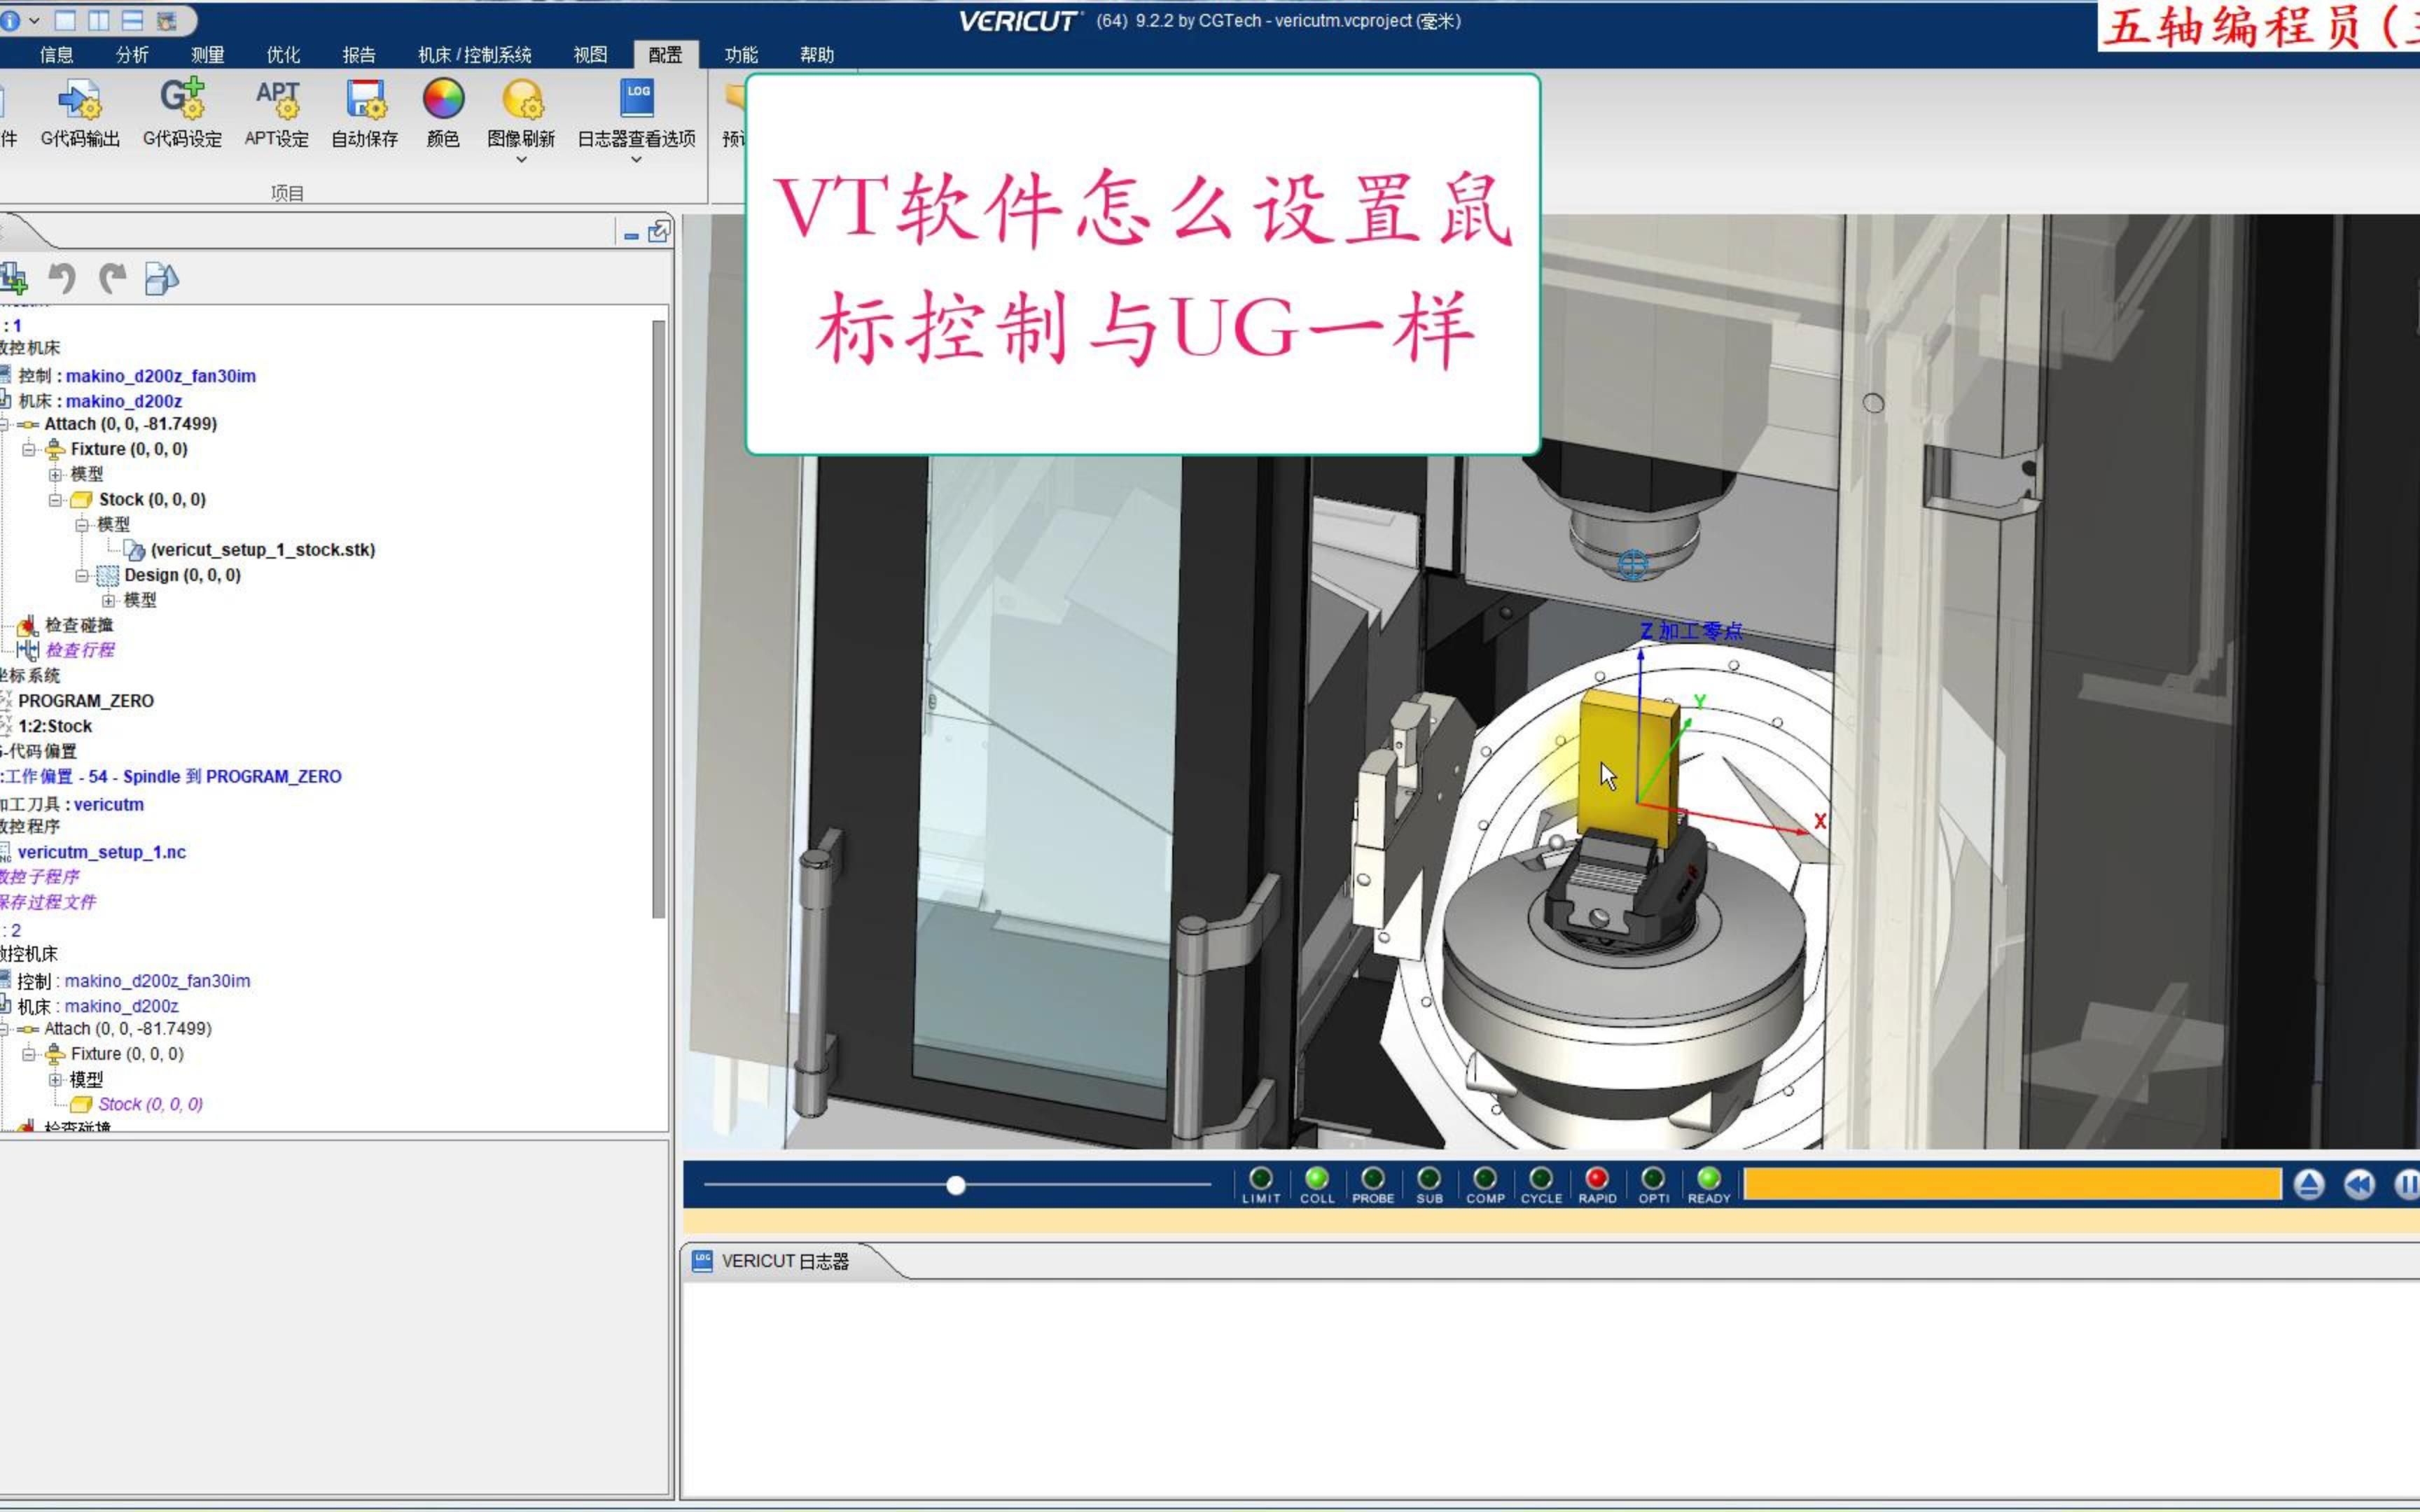Toggle the OPTI status indicator light
The width and height of the screenshot is (2420, 1512).
1653,1178
